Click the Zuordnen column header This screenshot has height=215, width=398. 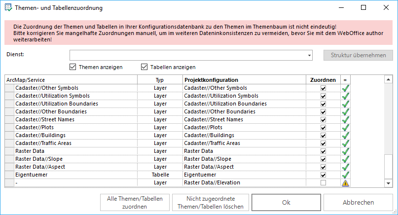tap(323, 80)
